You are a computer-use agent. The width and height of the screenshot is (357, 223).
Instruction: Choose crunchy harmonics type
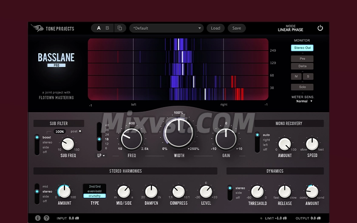click(x=95, y=196)
